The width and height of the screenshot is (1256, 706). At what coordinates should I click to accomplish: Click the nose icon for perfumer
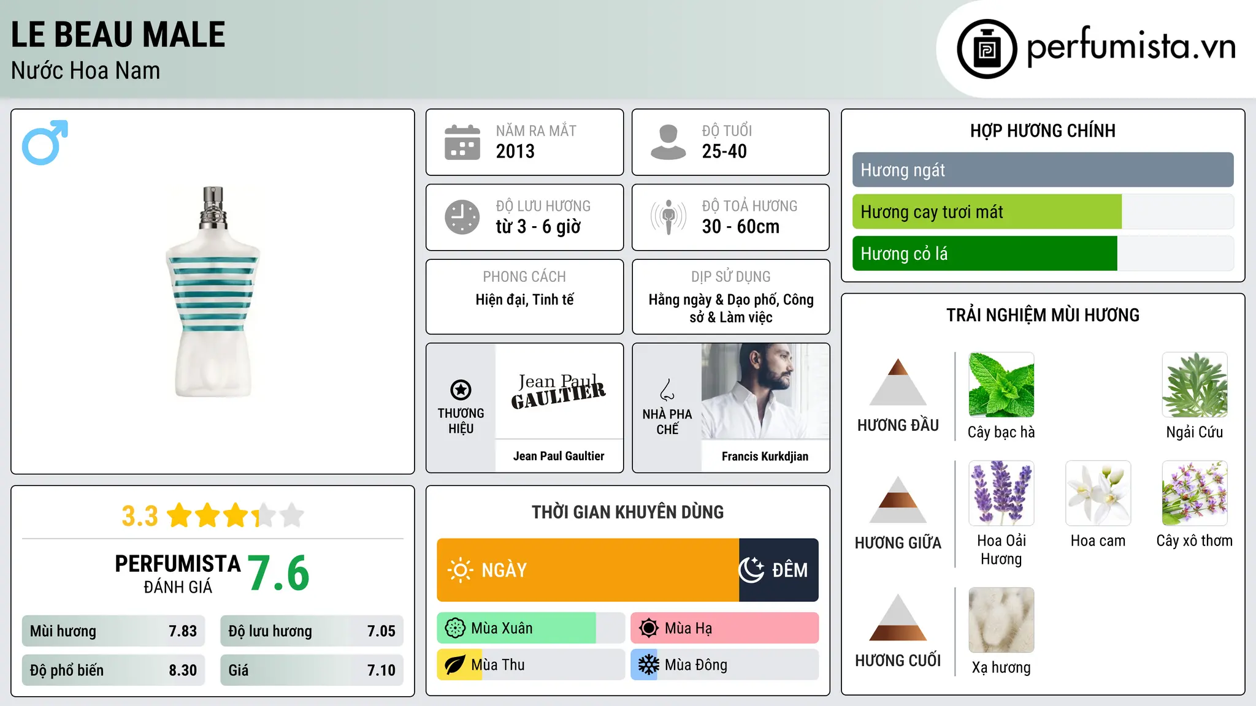[667, 390]
